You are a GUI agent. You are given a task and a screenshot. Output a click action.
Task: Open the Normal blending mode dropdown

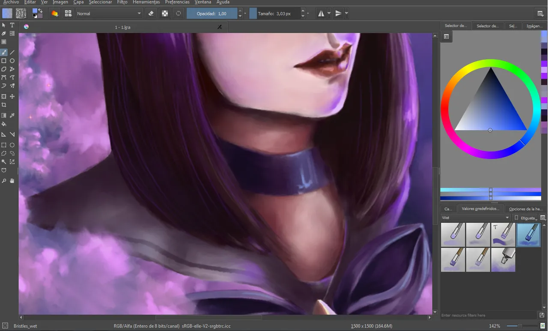(109, 13)
